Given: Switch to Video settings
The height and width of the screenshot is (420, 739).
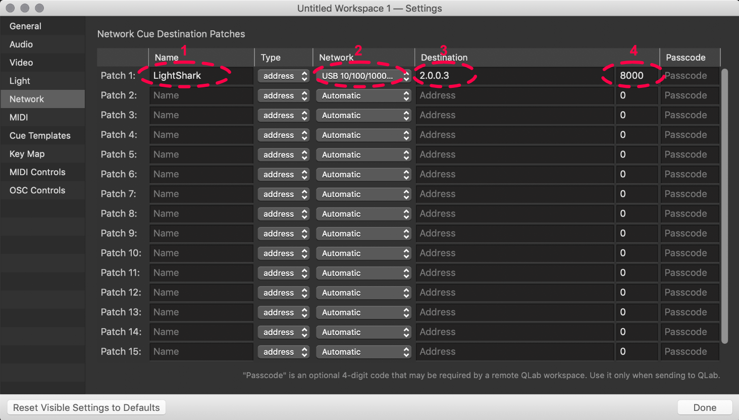Looking at the screenshot, I should pyautogui.click(x=42, y=63).
